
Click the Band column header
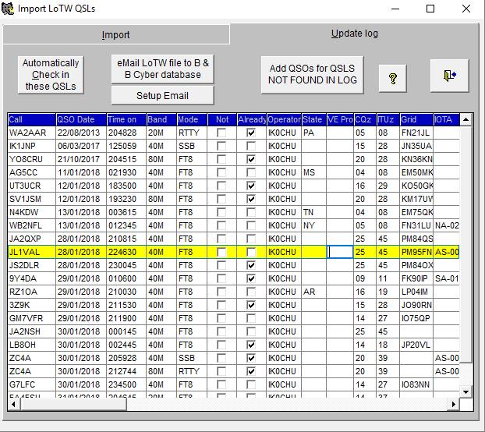(x=161, y=119)
